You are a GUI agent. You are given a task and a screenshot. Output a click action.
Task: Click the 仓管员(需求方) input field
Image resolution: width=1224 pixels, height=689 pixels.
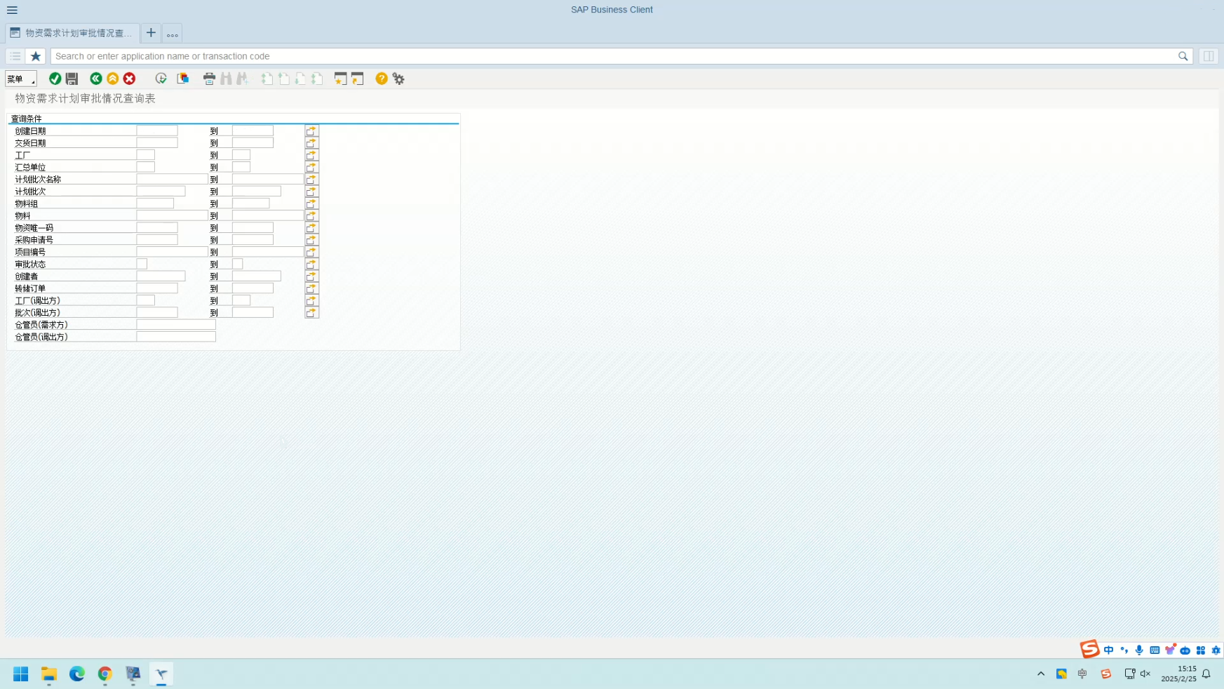[x=176, y=325]
